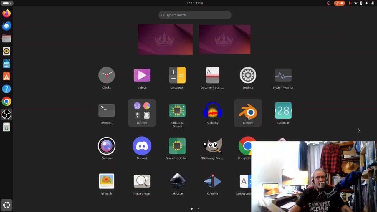
Task: Launch Document Scanner
Action: pos(213,75)
